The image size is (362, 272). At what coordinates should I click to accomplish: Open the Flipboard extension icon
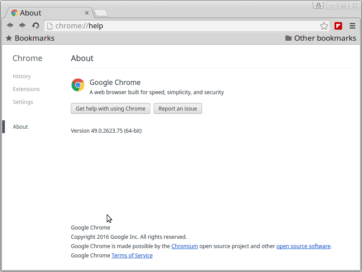(x=338, y=26)
